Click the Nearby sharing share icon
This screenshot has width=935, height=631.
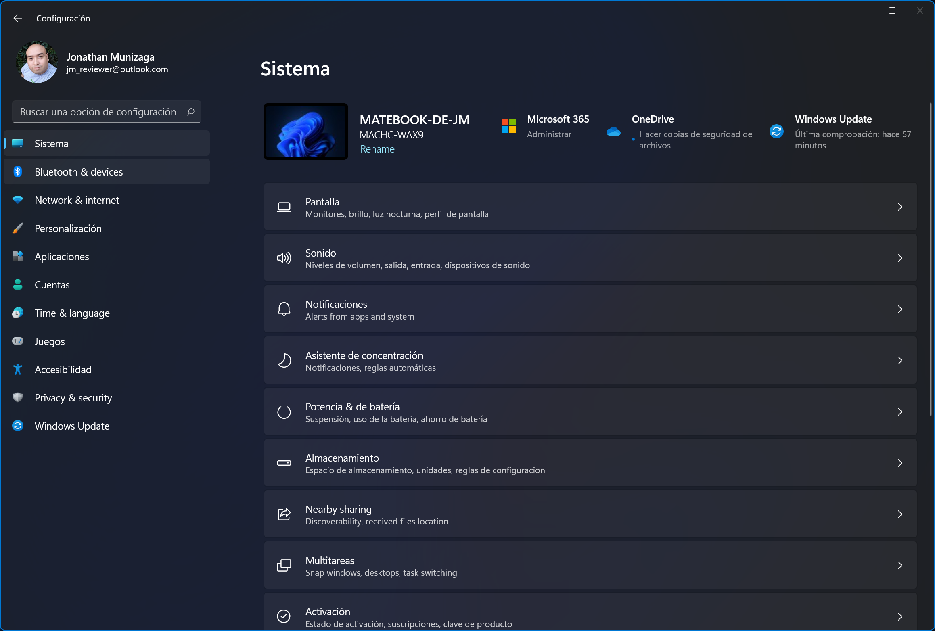pyautogui.click(x=284, y=514)
